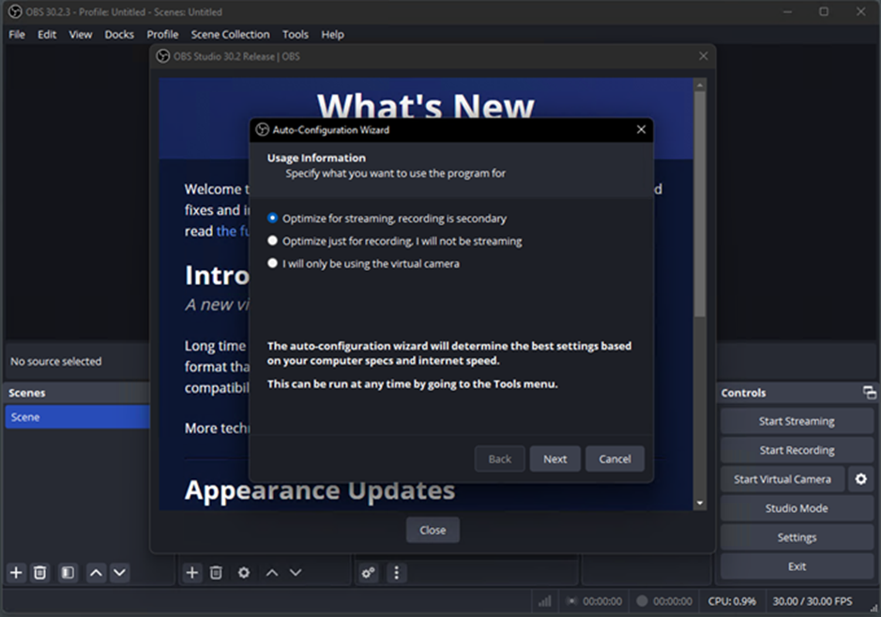The image size is (881, 617).
Task: Move scene down with chevron arrow
Action: 120,572
